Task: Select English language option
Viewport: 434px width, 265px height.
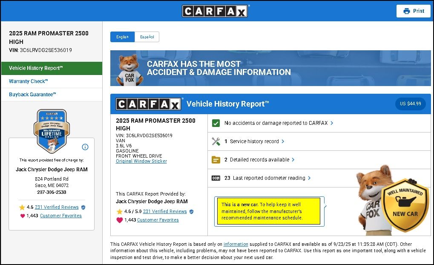Action: coord(122,37)
